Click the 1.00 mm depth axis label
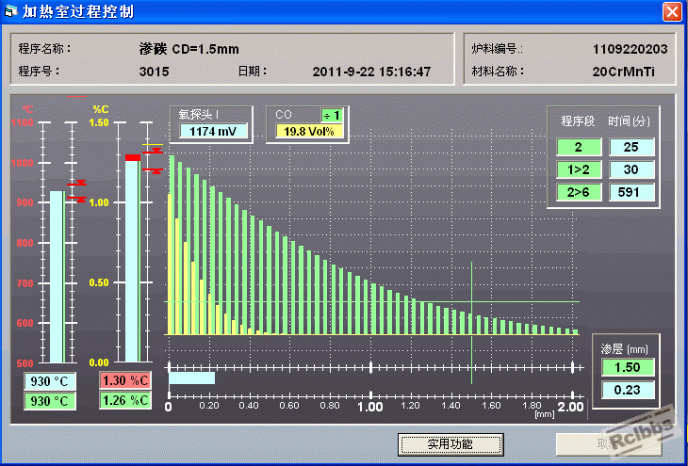Viewport: 688px width, 466px height. [370, 407]
